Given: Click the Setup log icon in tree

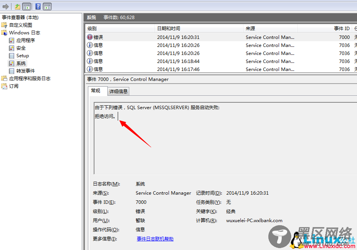Looking at the screenshot, I should [11, 56].
